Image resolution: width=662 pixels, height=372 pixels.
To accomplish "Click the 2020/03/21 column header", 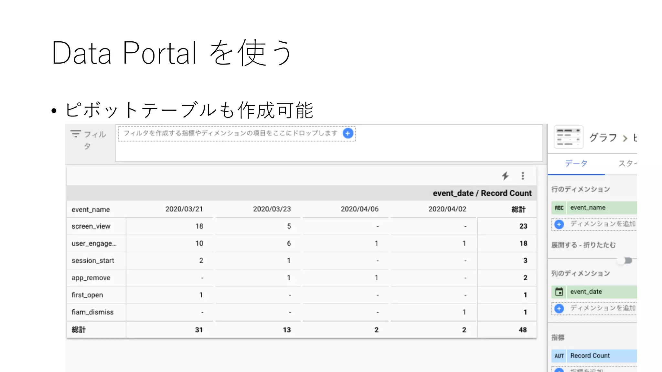I will click(184, 209).
